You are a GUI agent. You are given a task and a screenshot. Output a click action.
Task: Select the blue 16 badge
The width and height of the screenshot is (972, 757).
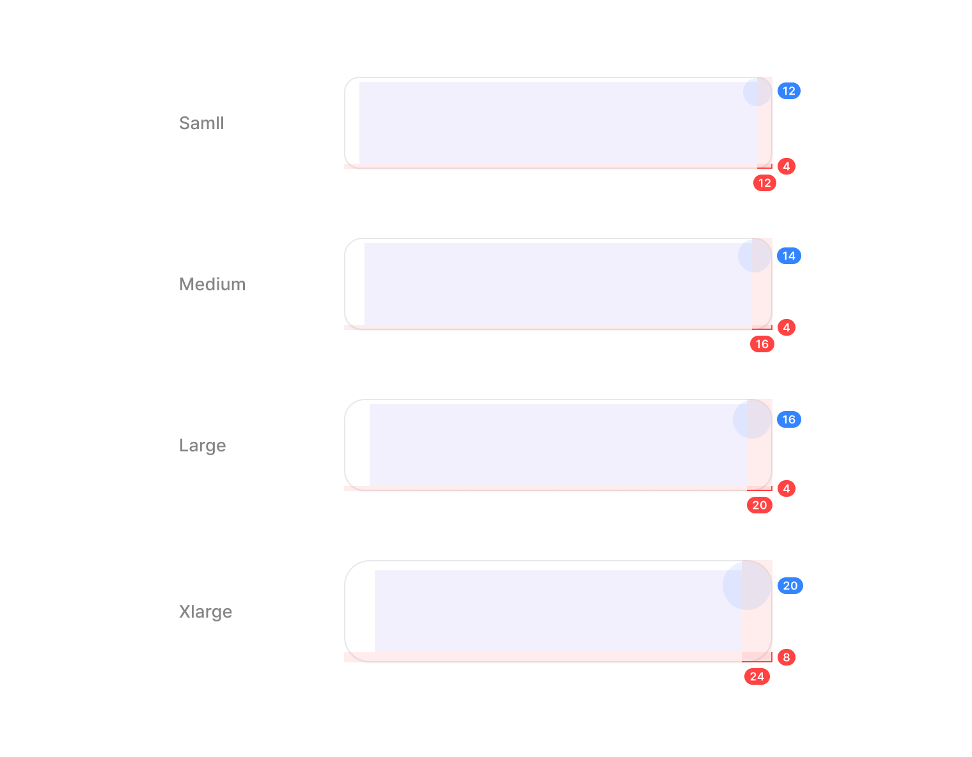click(789, 419)
